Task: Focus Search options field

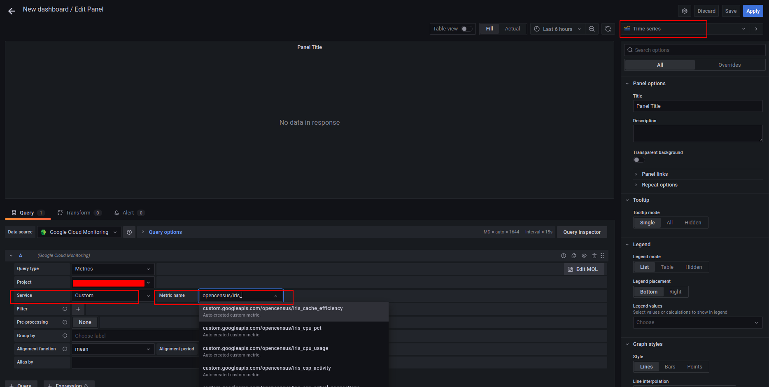Action: tap(695, 50)
